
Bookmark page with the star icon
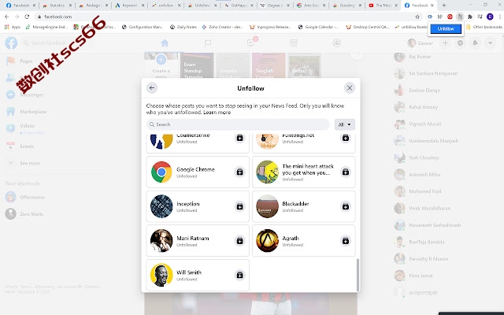417,17
